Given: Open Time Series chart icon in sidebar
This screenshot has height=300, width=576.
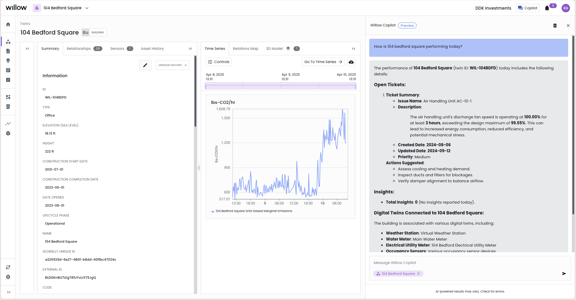Looking at the screenshot, I should pyautogui.click(x=8, y=124).
